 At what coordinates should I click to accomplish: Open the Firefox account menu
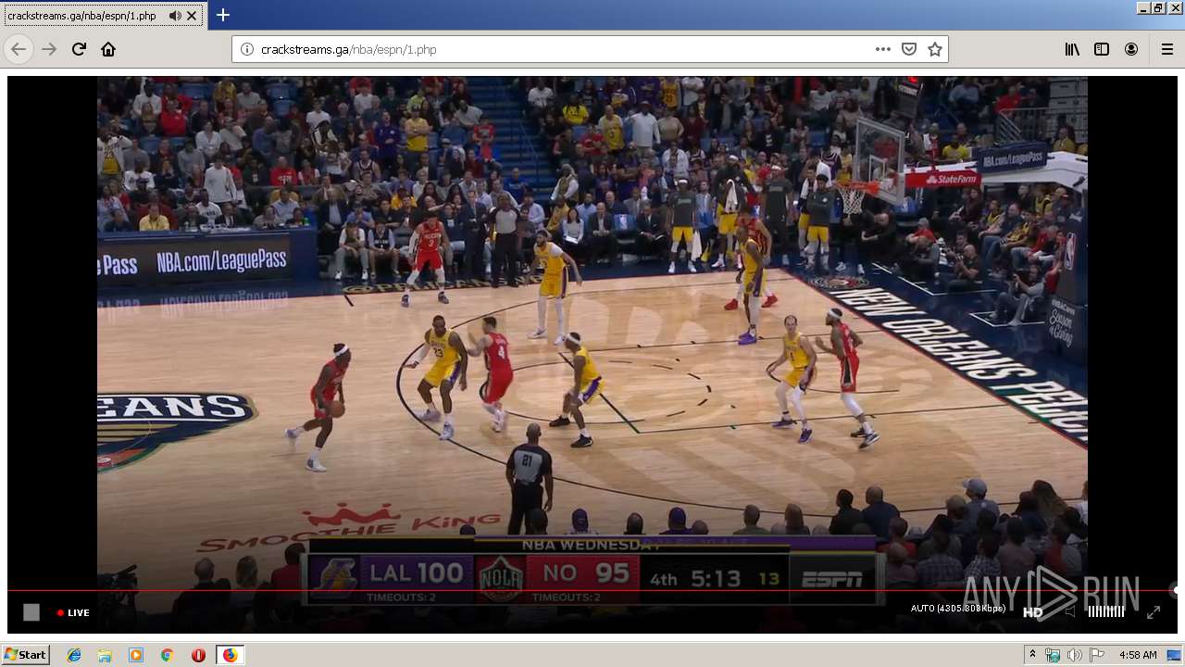pyautogui.click(x=1131, y=49)
